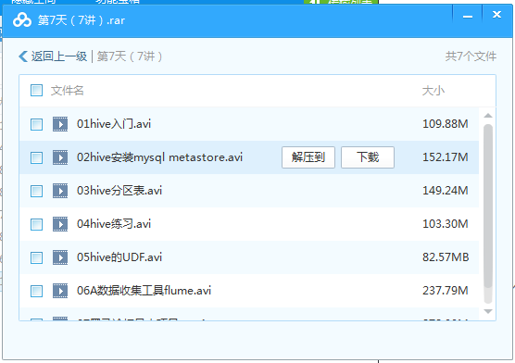Check the box for 03hive分区表.avi
Viewport: 515px width, 363px height.
click(36, 191)
